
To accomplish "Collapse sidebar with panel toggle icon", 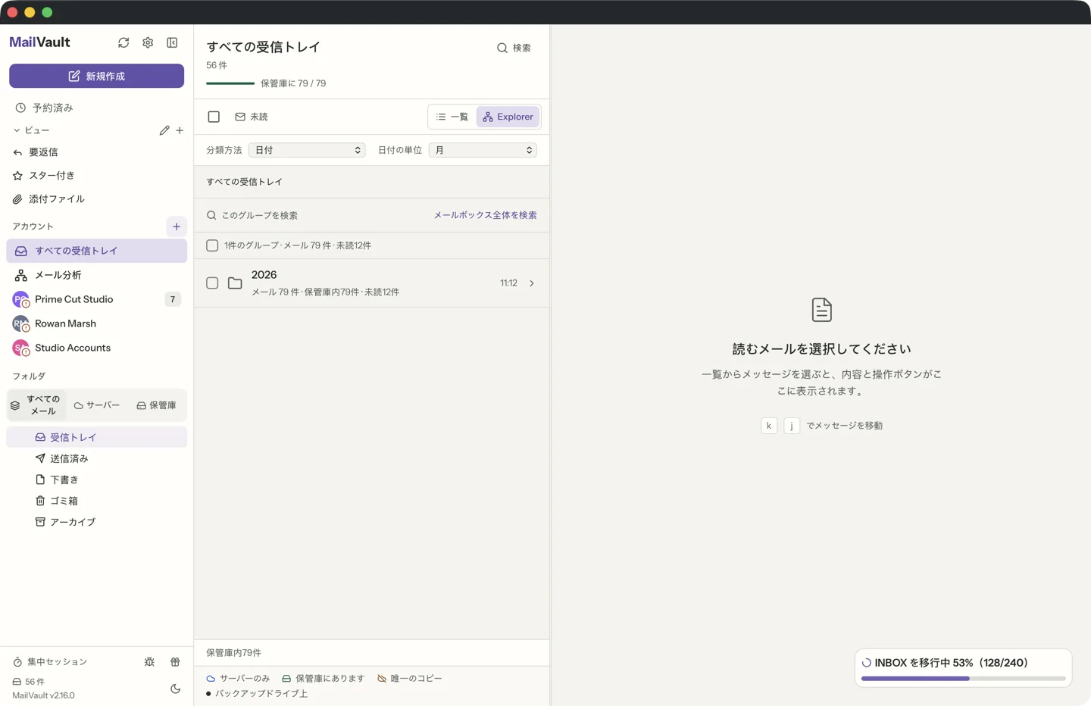I will [x=172, y=43].
